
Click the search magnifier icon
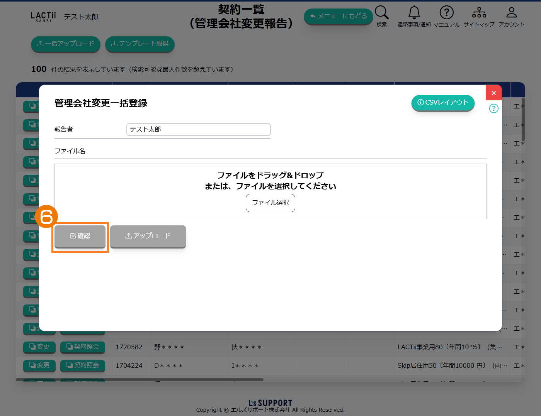click(381, 13)
